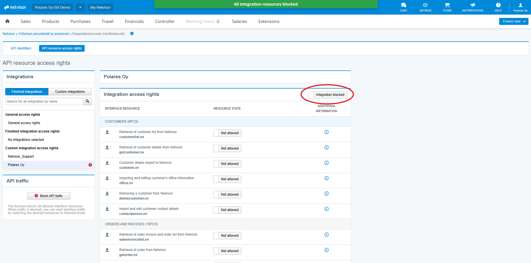Show info icon for customerlist.nv resource
This screenshot has height=263, width=531.
(x=326, y=132)
